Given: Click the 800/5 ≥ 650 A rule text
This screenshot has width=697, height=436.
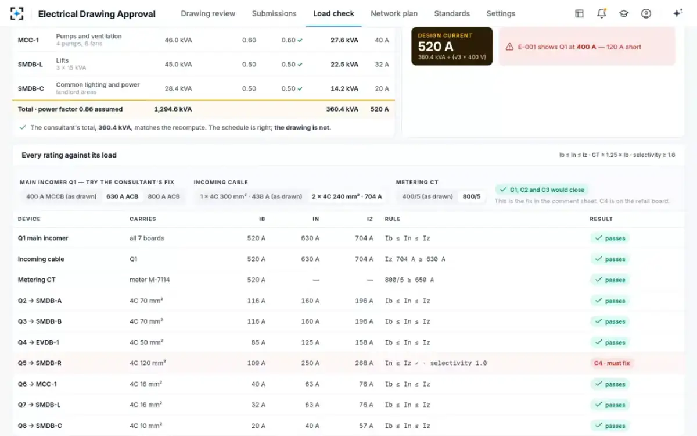Looking at the screenshot, I should pos(409,280).
